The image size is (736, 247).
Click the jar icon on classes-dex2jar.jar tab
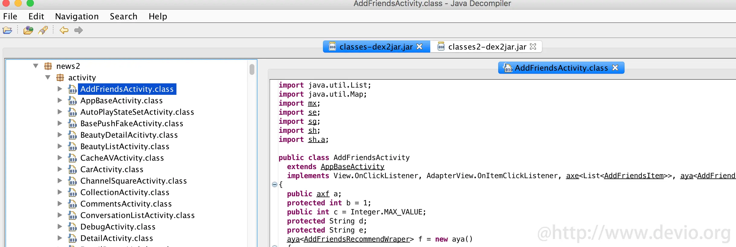pyautogui.click(x=332, y=47)
